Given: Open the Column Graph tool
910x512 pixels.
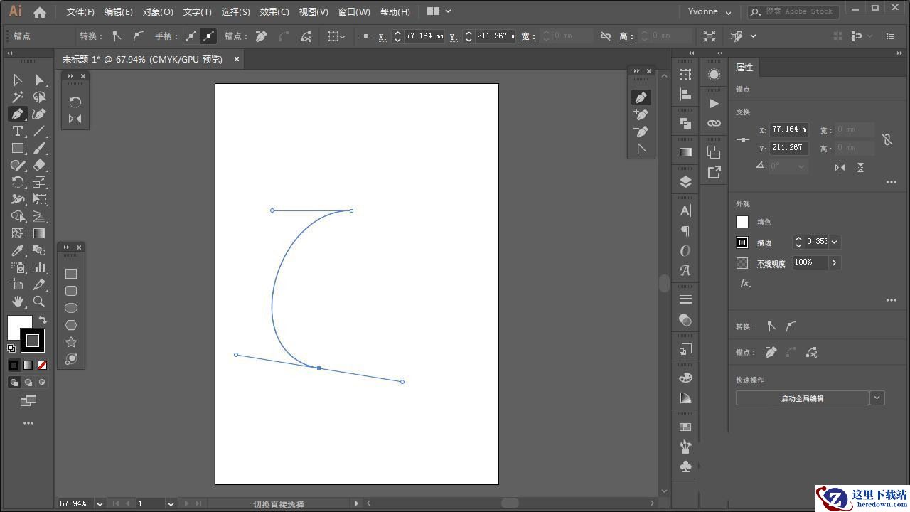Looking at the screenshot, I should [40, 267].
